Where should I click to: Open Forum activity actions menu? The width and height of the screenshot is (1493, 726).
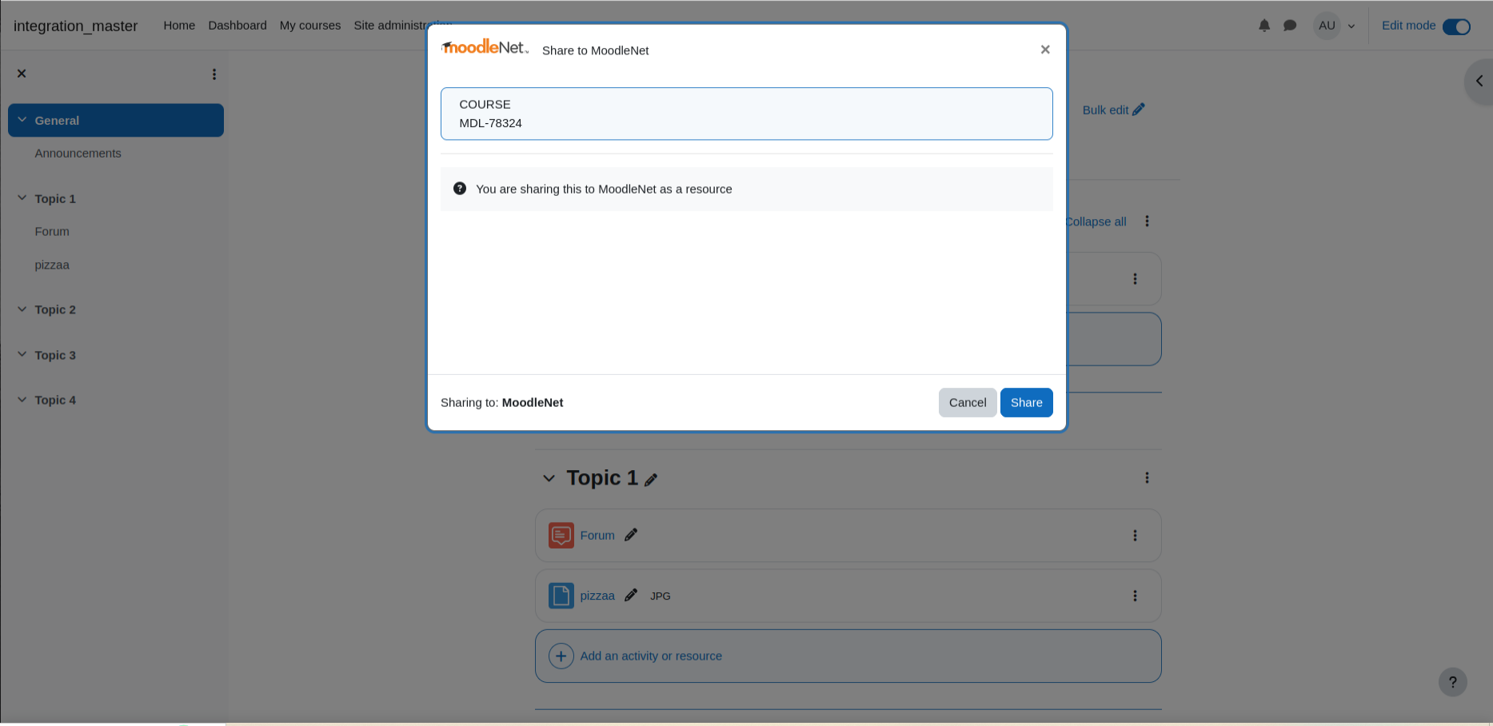pyautogui.click(x=1135, y=536)
